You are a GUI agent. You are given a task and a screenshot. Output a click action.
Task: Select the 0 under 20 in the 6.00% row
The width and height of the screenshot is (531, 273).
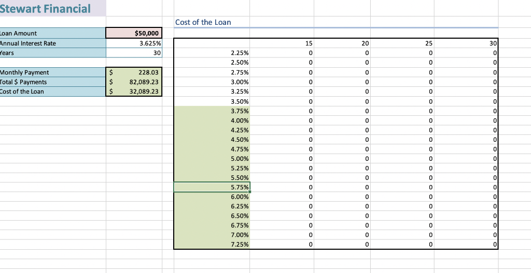click(x=342, y=196)
